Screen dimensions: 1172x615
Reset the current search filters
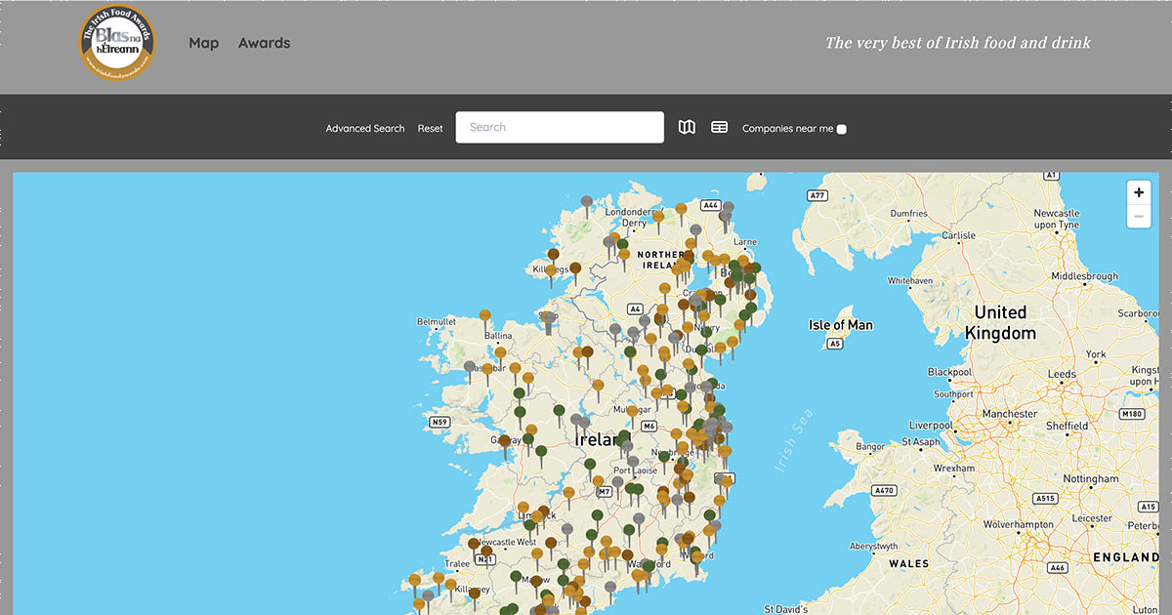click(x=430, y=128)
